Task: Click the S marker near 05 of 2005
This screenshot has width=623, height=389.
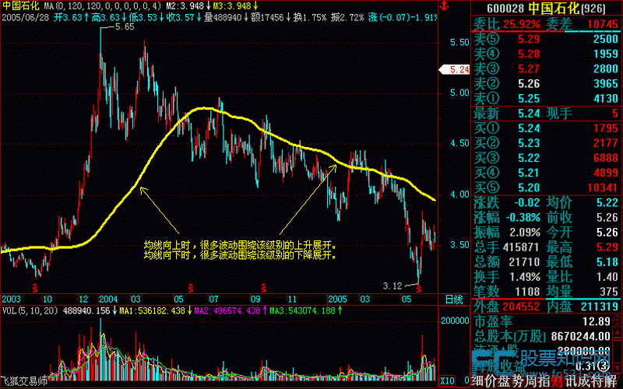Action: pos(418,289)
